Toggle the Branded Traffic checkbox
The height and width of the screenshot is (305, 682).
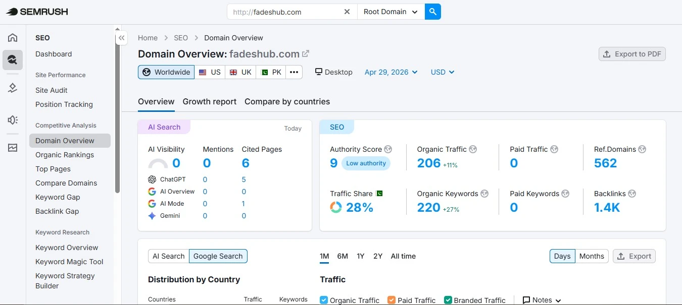[448, 300]
